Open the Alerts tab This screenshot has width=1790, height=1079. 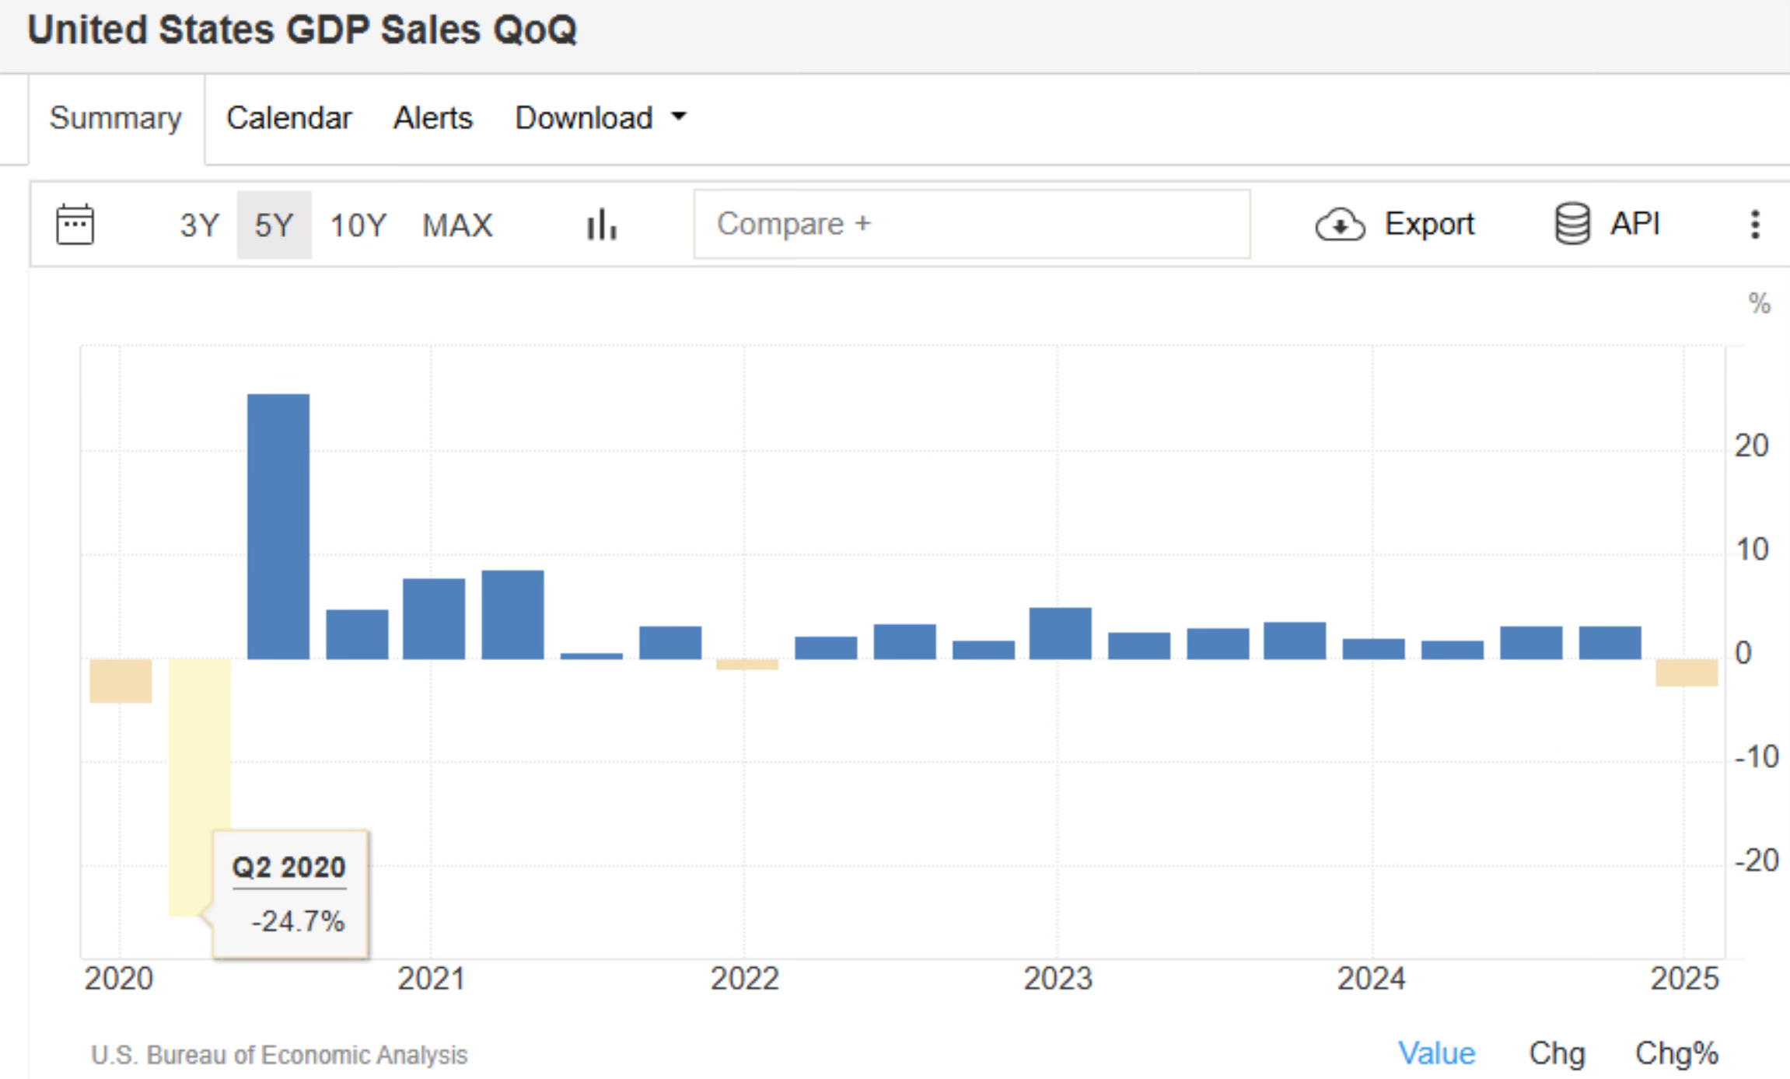(432, 118)
